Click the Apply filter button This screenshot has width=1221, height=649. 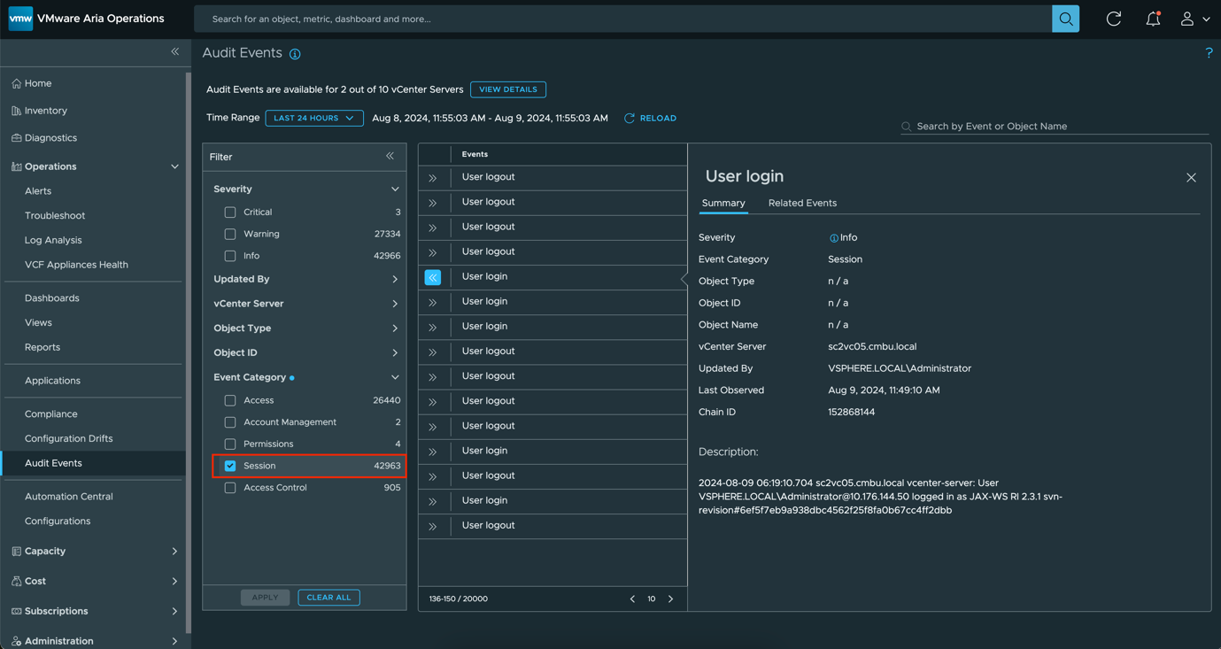[x=265, y=598]
